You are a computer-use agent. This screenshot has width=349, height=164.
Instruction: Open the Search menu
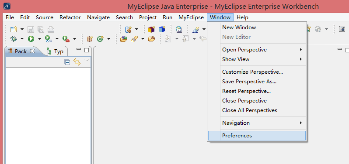(x=124, y=17)
